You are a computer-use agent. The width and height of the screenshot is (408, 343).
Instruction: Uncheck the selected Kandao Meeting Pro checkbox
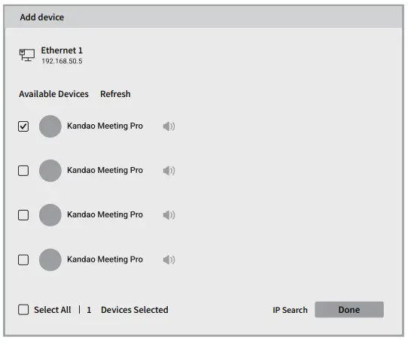[x=23, y=126]
